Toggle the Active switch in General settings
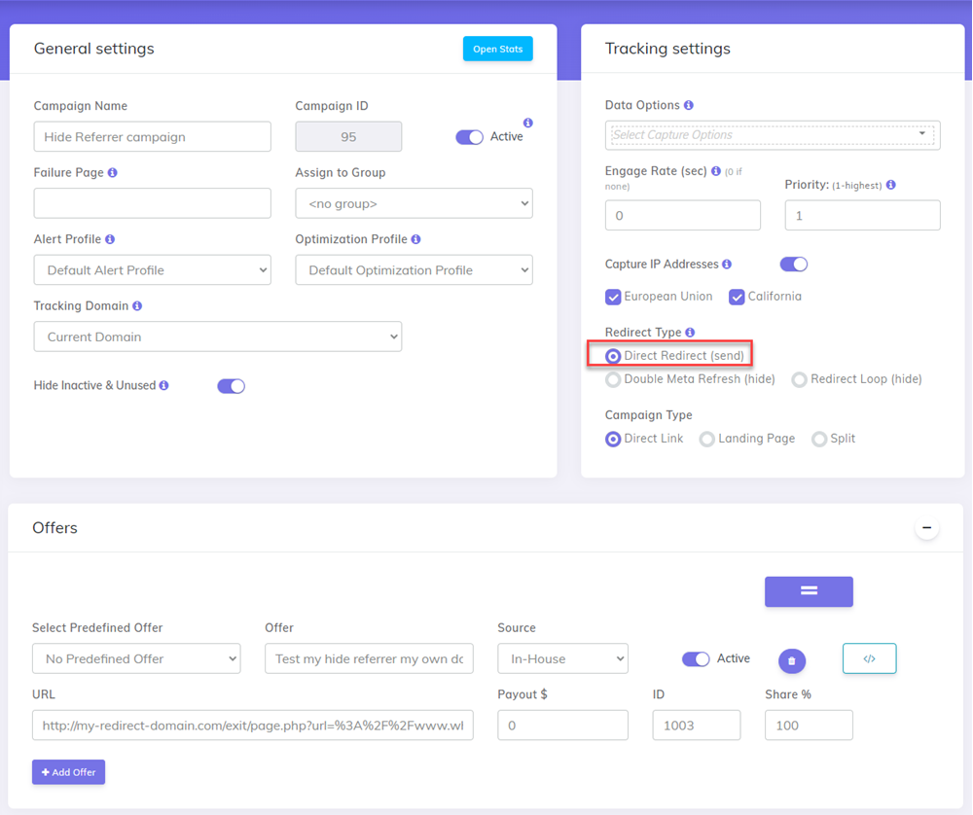Image resolution: width=973 pixels, height=815 pixels. coord(469,136)
